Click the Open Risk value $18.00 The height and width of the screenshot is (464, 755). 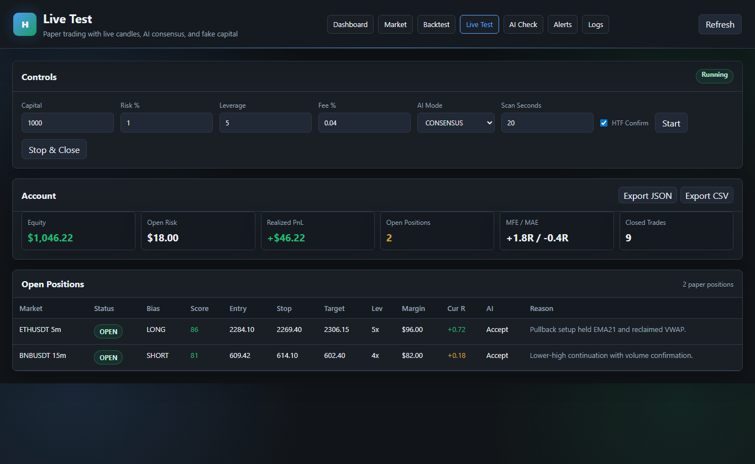click(x=163, y=238)
